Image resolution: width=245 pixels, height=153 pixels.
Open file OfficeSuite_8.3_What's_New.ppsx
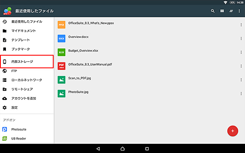[x=91, y=23]
